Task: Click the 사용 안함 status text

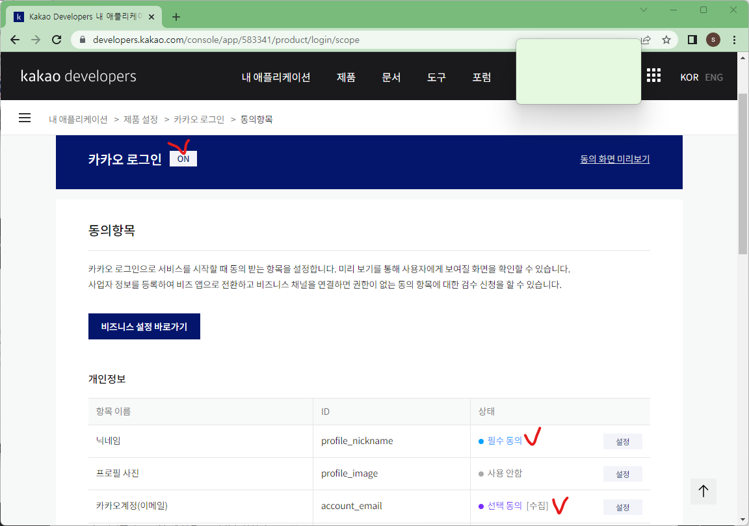Action: (x=505, y=473)
